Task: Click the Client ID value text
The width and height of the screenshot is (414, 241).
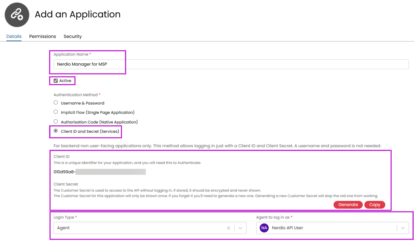Action: [64, 172]
